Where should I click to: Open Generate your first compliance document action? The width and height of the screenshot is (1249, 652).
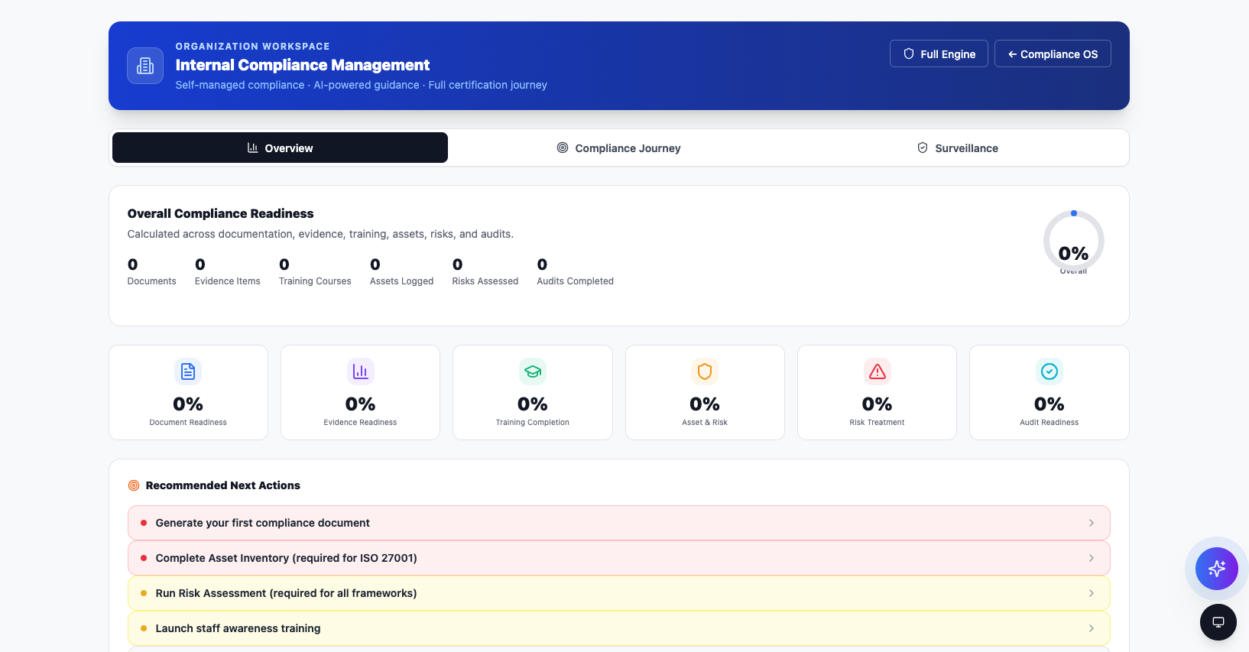(618, 523)
